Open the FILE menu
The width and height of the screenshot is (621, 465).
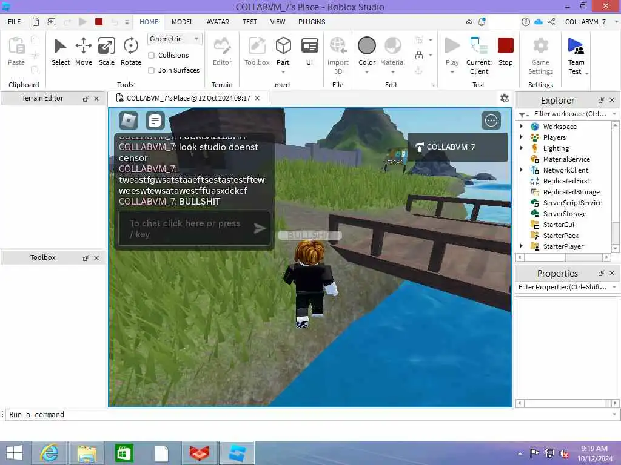15,22
